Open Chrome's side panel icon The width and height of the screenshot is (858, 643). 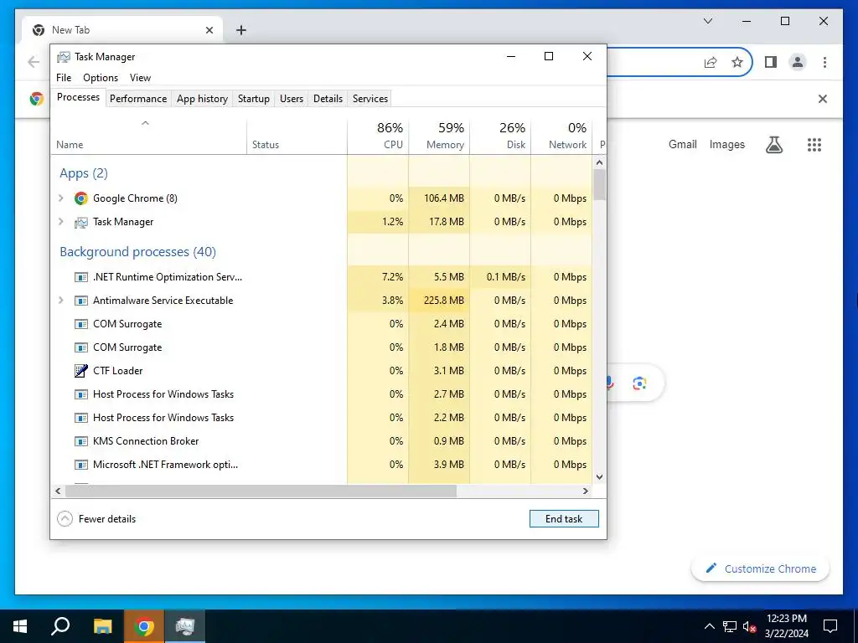click(x=771, y=62)
